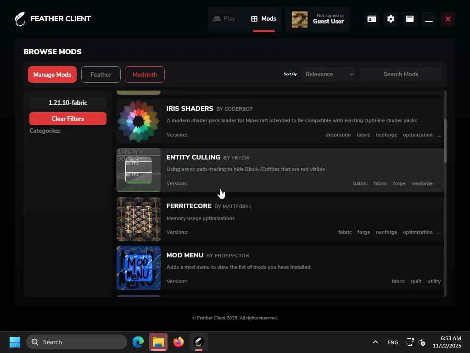This screenshot has width=470, height=353.
Task: Open the IRIS SHADERS mod title
Action: pos(190,108)
